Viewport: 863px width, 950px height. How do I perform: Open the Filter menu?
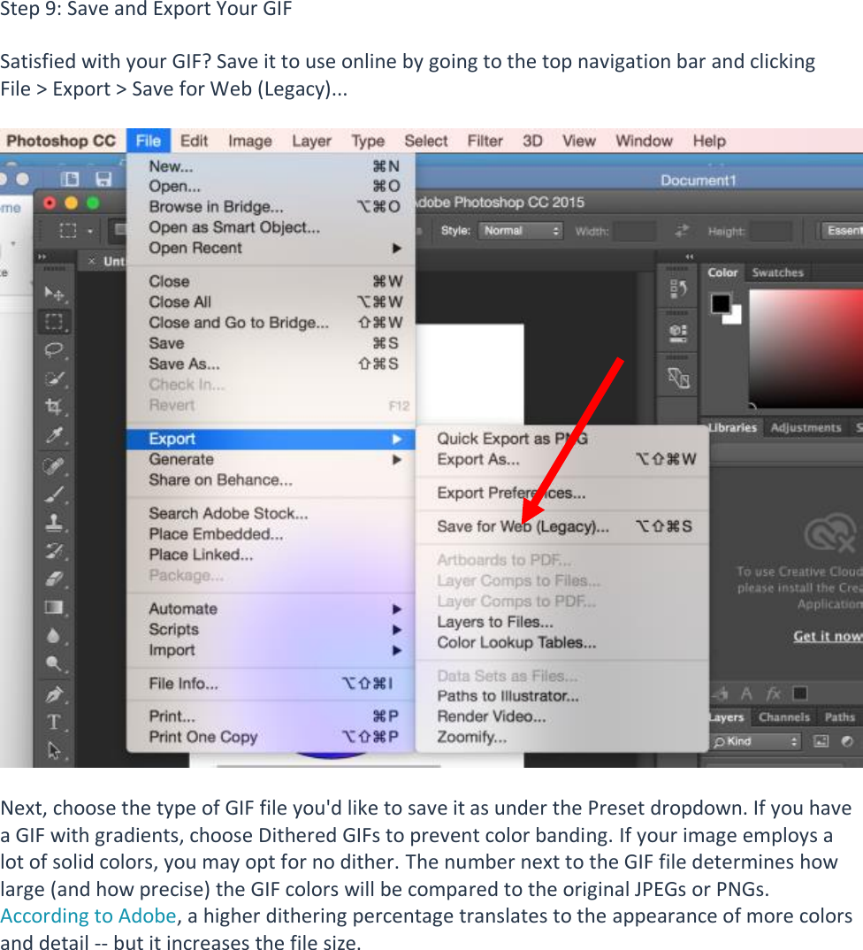click(x=485, y=140)
